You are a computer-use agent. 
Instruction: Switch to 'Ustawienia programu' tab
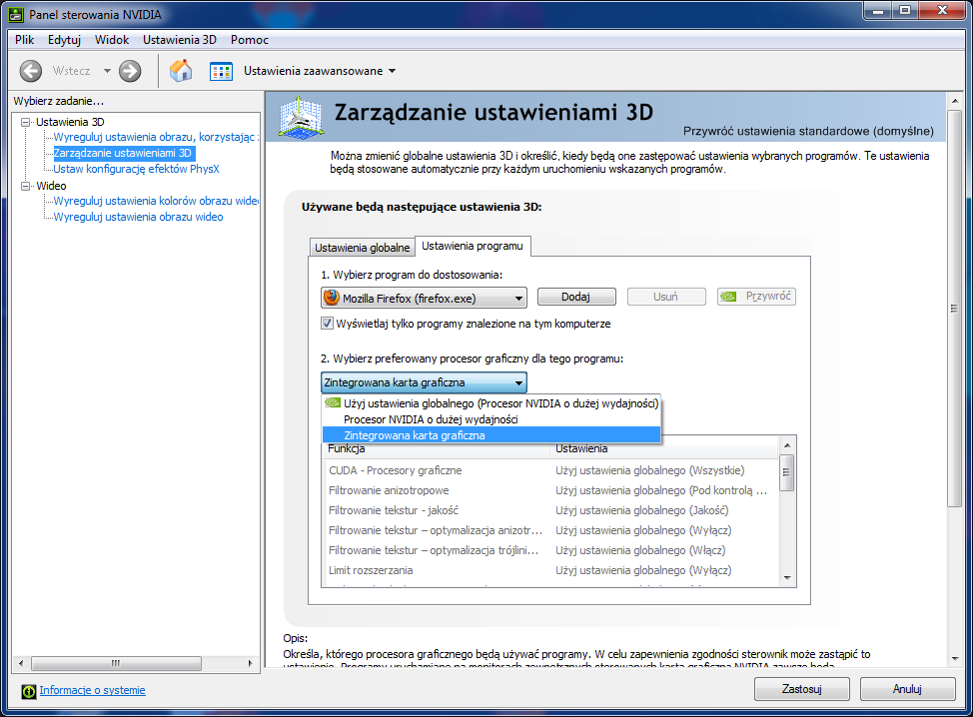473,246
